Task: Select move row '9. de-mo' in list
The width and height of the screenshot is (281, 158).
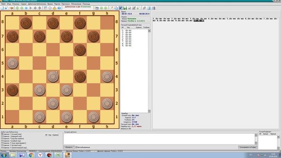Action: point(126,46)
